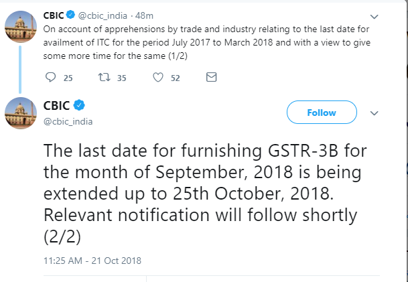Open the @cbic_india handle in first tweet
The width and height of the screenshot is (408, 282).
(103, 16)
